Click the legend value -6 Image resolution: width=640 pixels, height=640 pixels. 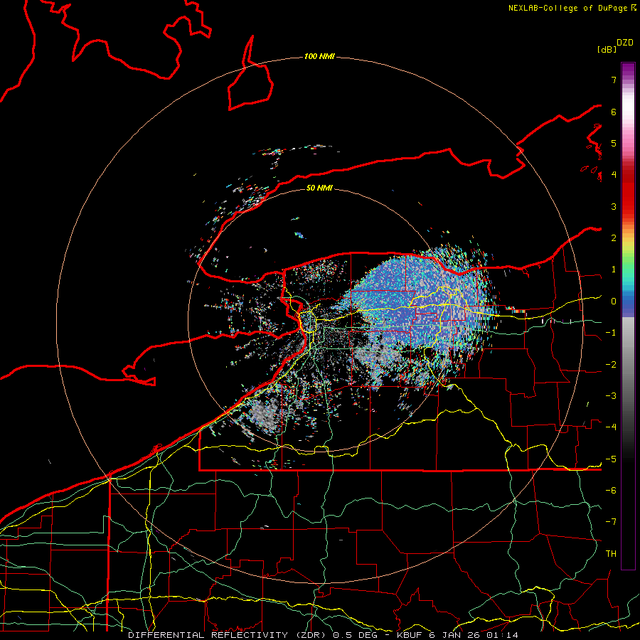611,491
